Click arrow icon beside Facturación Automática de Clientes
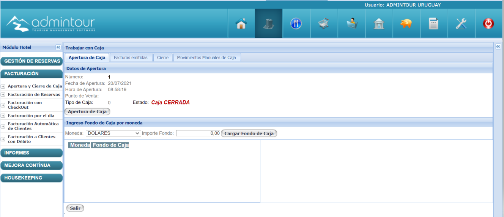504x217 pixels. coord(3,126)
